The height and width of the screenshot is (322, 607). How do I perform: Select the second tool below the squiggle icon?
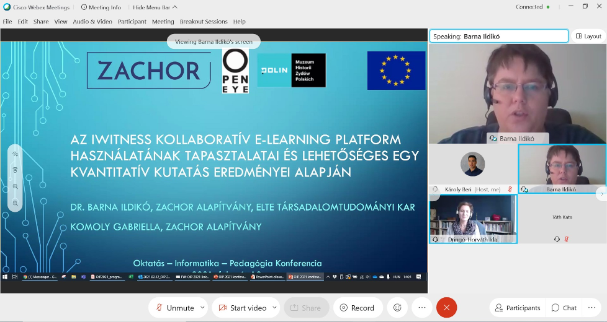[x=16, y=170]
